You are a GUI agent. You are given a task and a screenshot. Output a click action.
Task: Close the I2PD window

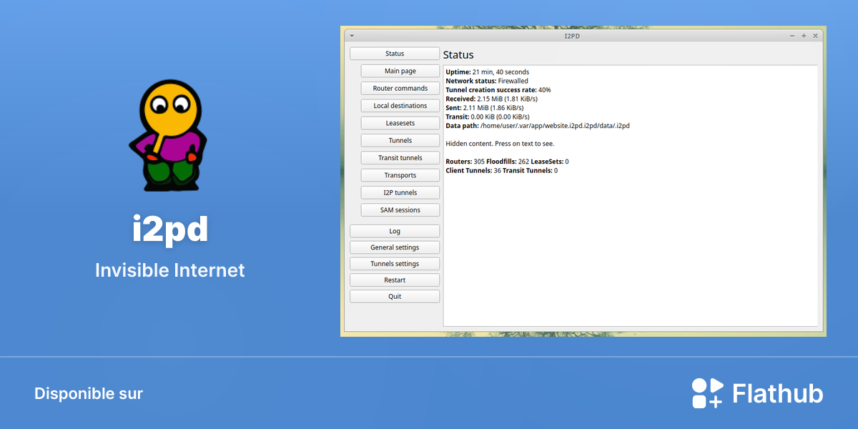815,35
